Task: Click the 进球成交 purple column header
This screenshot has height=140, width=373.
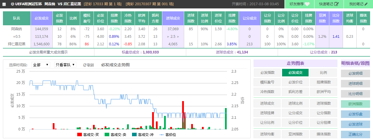Action: (x=173, y=18)
